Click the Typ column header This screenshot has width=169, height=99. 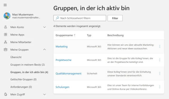89,35
